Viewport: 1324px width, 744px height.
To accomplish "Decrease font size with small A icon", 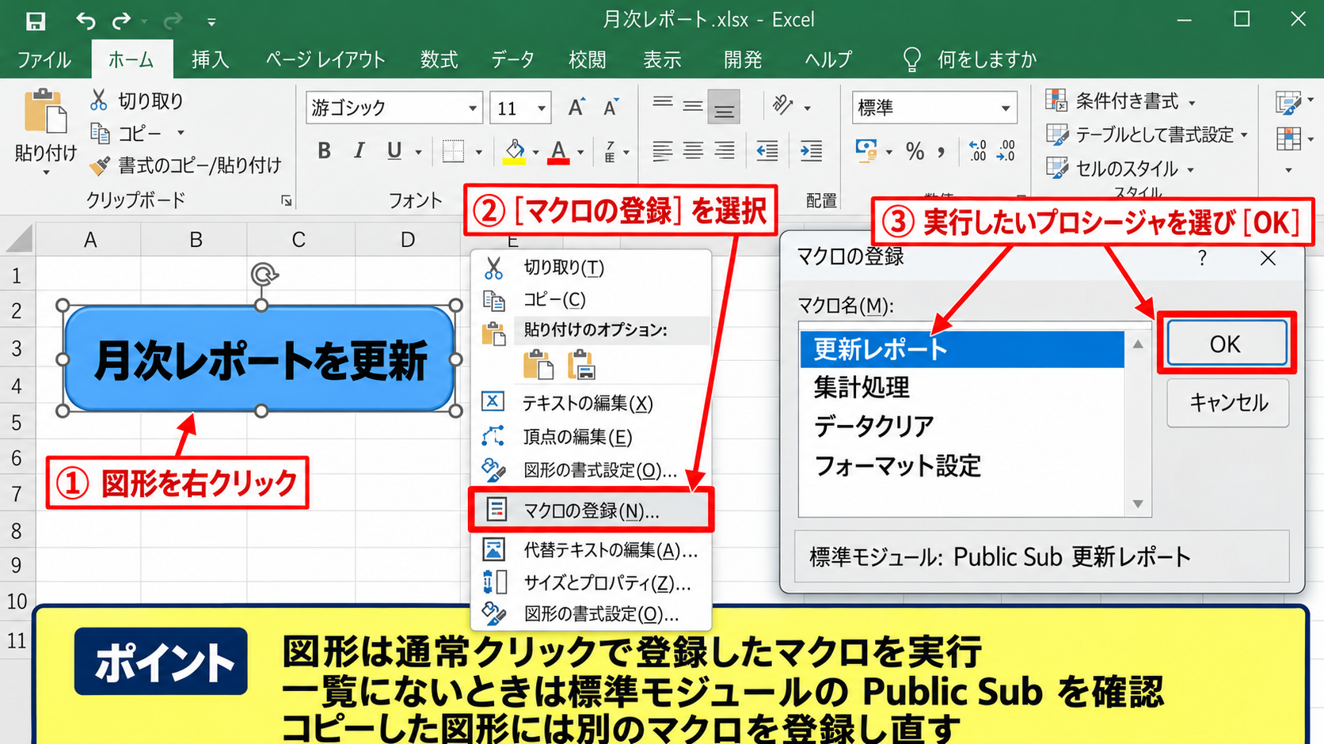I will (x=611, y=107).
